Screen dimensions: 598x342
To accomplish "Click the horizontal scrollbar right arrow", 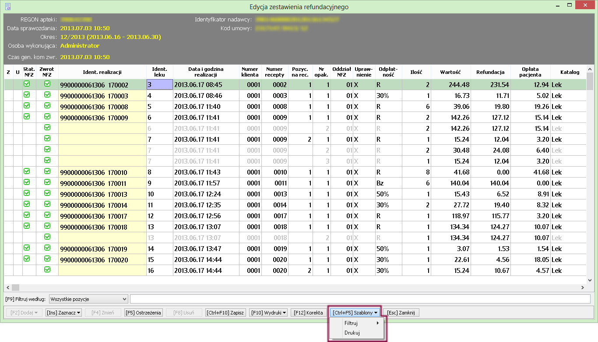I will click(x=583, y=287).
